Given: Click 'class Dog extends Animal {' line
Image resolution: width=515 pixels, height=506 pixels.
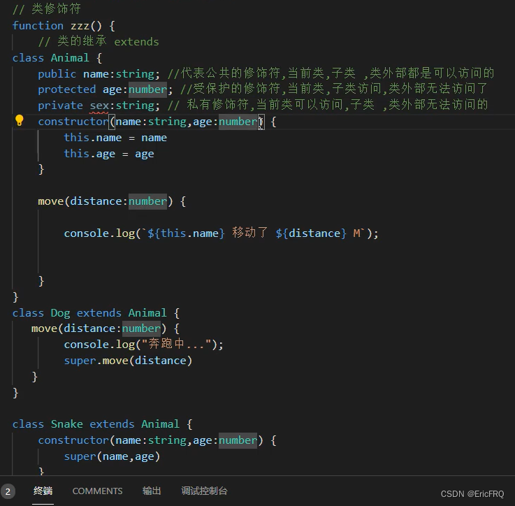Looking at the screenshot, I should [96, 313].
